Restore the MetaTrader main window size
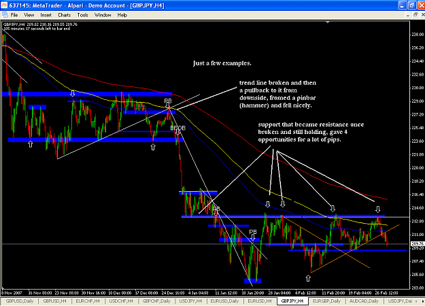This screenshot has height=306, width=425. [x=412, y=5]
